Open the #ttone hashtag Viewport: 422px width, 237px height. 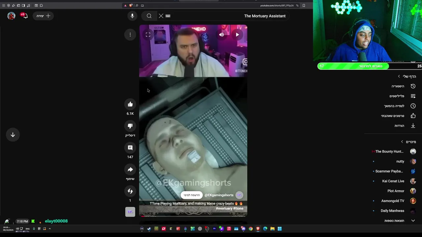238,208
